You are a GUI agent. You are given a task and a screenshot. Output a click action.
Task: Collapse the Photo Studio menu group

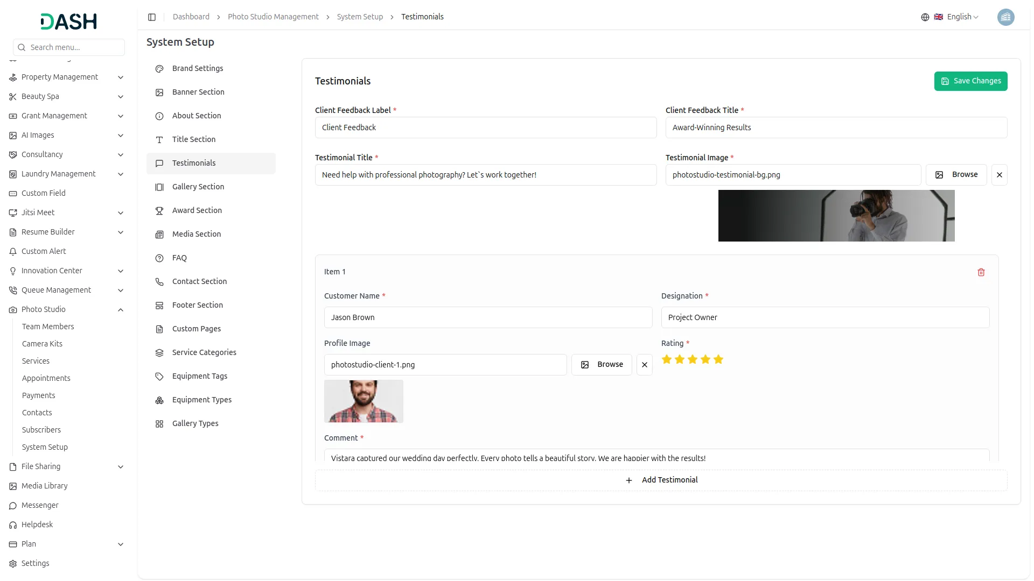121,310
